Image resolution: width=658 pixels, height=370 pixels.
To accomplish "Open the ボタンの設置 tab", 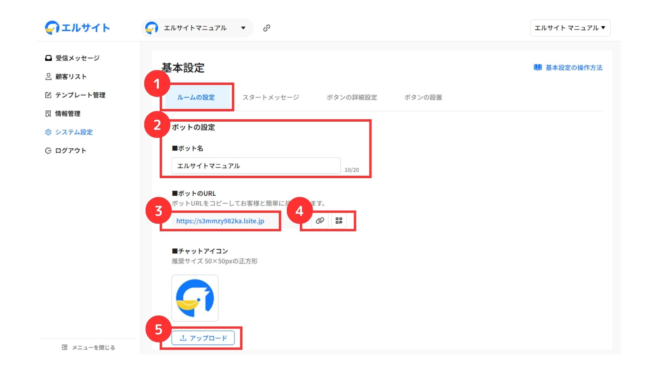I will 423,98.
